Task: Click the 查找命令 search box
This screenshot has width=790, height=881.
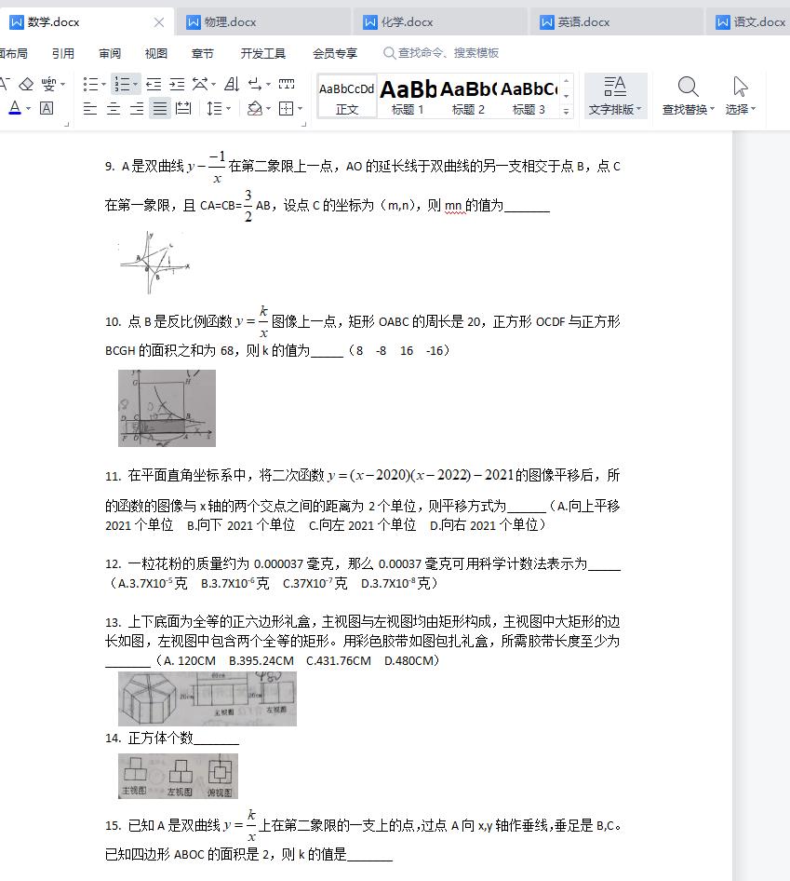Action: (437, 53)
